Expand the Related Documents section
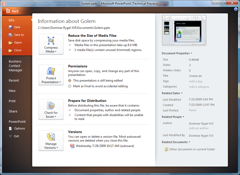Screen dimensions: 240x175 point(176,142)
